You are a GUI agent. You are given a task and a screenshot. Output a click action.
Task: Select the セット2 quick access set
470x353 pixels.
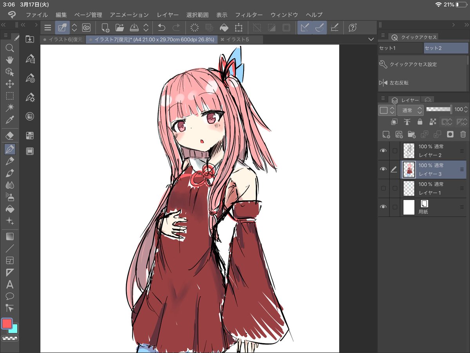(x=446, y=48)
